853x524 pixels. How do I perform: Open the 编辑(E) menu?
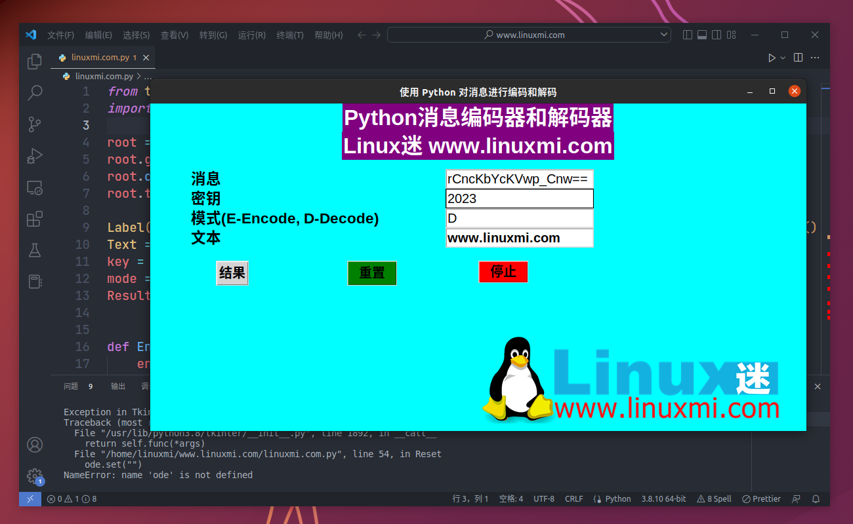pyautogui.click(x=98, y=35)
